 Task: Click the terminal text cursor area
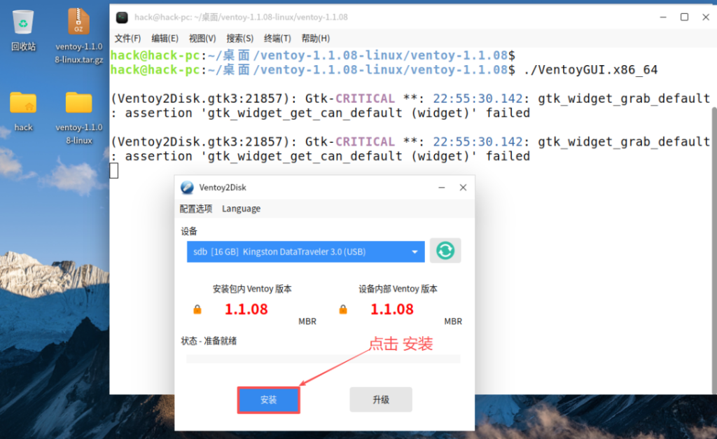click(113, 170)
